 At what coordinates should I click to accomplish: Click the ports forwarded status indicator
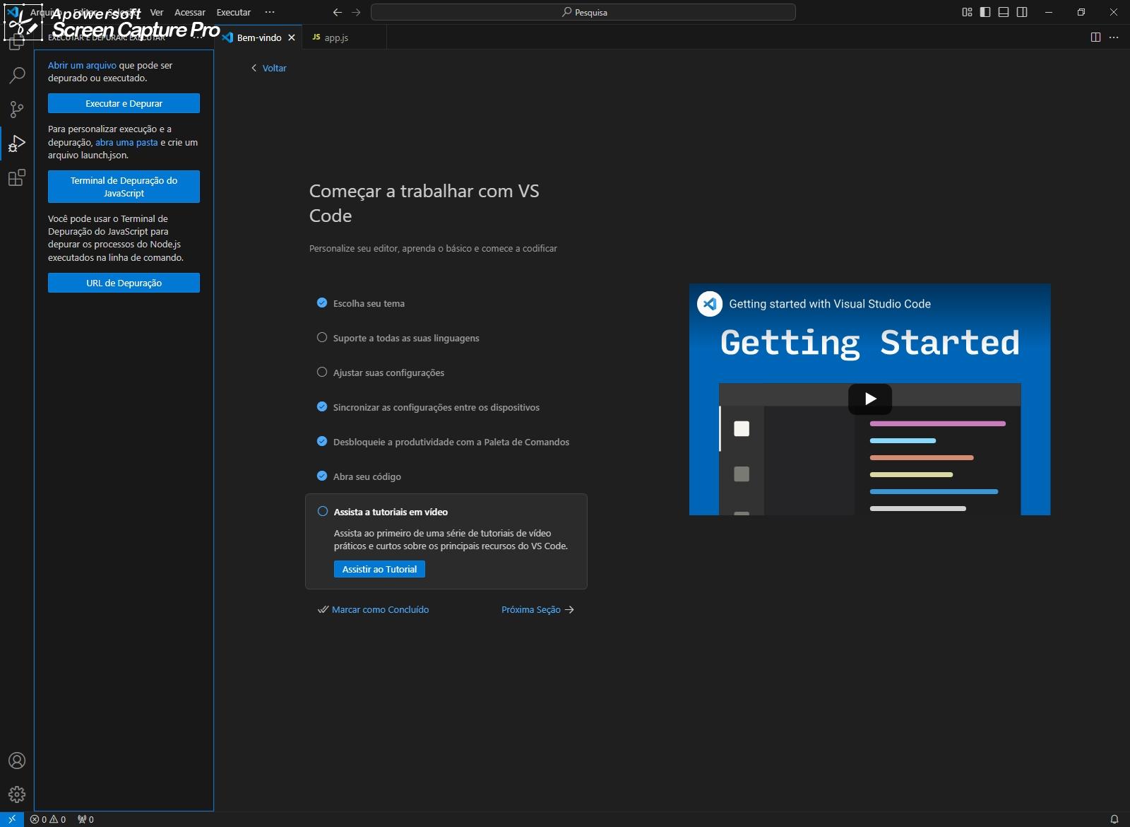coord(85,819)
